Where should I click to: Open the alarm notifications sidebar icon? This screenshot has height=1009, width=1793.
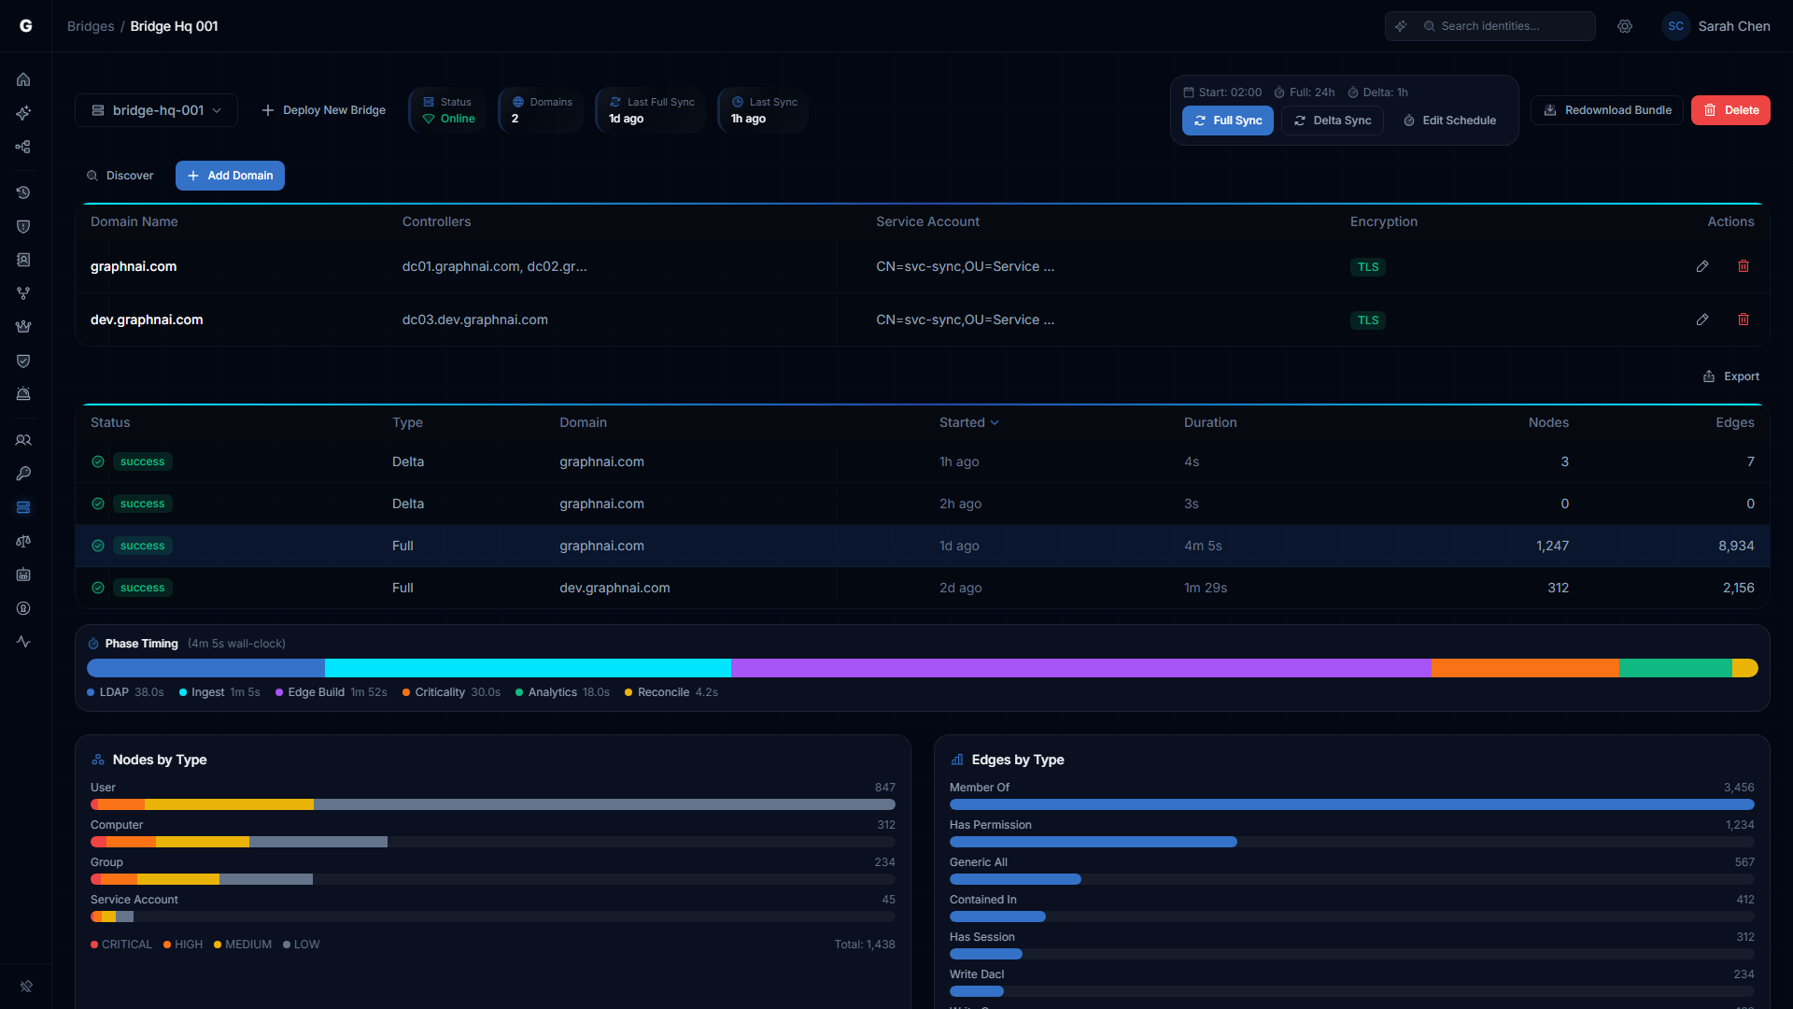[x=23, y=393]
